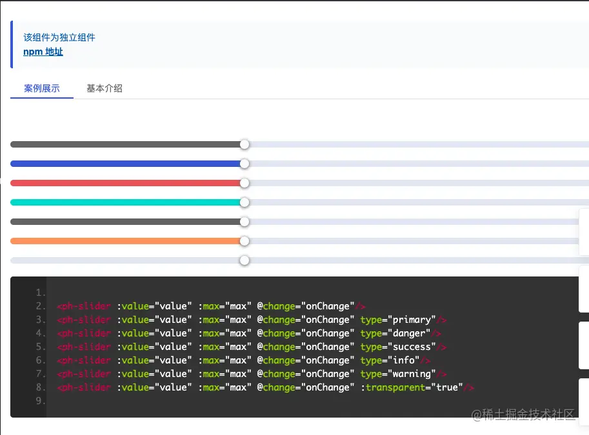Switch to the 基本介绍 tab

(105, 88)
